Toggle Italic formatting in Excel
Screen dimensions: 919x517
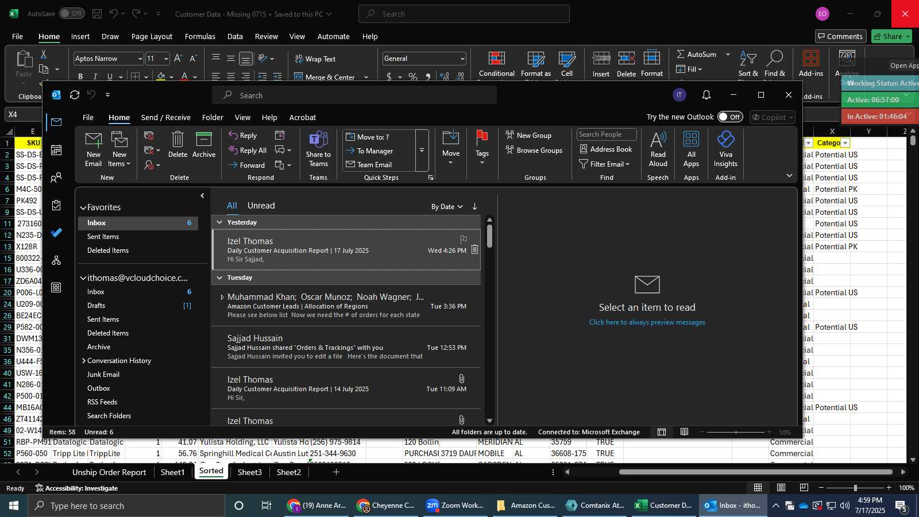[95, 76]
